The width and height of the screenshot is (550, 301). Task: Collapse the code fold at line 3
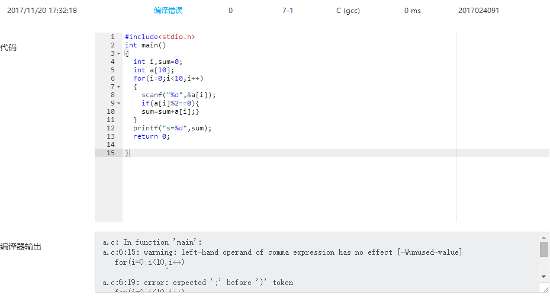click(x=118, y=53)
